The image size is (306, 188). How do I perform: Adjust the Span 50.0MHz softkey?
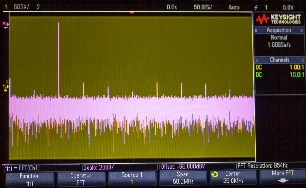click(183, 178)
